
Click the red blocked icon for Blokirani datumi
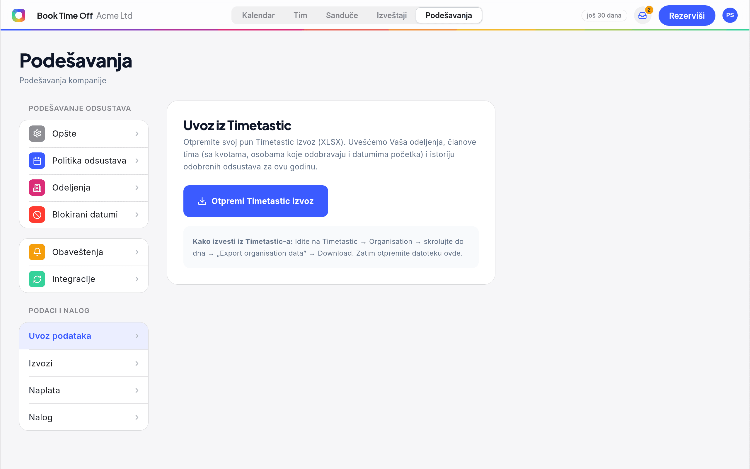(x=37, y=215)
